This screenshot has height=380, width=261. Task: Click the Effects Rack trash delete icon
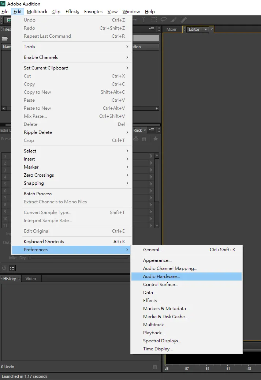[144, 139]
